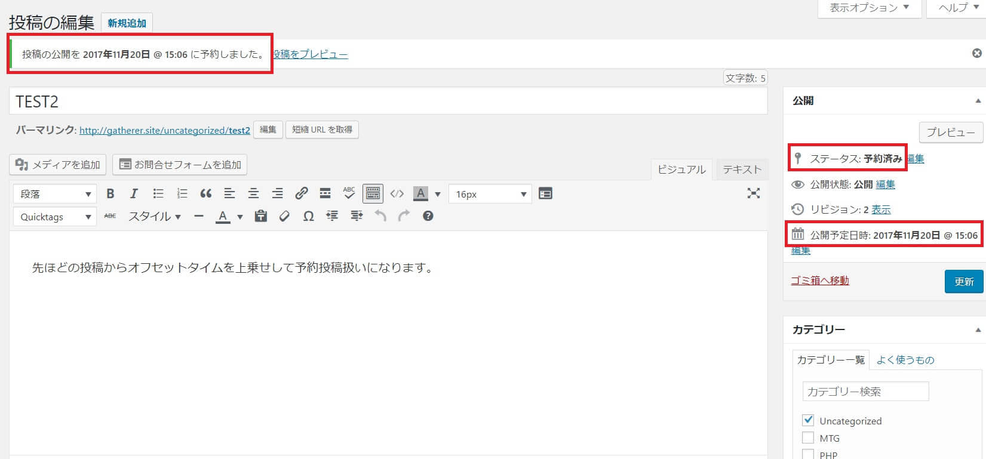This screenshot has height=459, width=986.
Task: Apply the text color
Action: [x=223, y=216]
